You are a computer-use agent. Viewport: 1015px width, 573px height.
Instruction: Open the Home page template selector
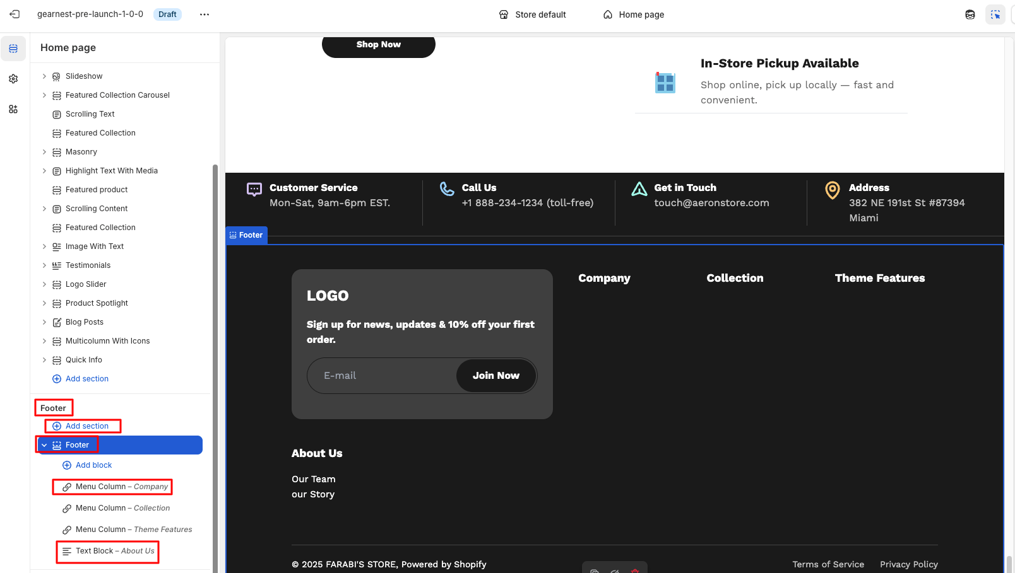point(634,14)
